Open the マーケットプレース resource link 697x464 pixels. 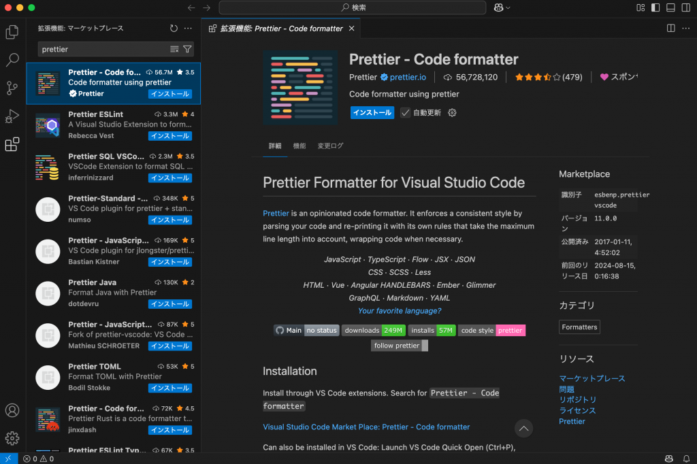(591, 378)
